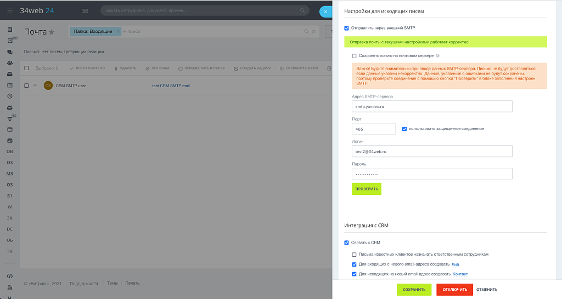Open the ОВ item in left menu

click(x=9, y=151)
